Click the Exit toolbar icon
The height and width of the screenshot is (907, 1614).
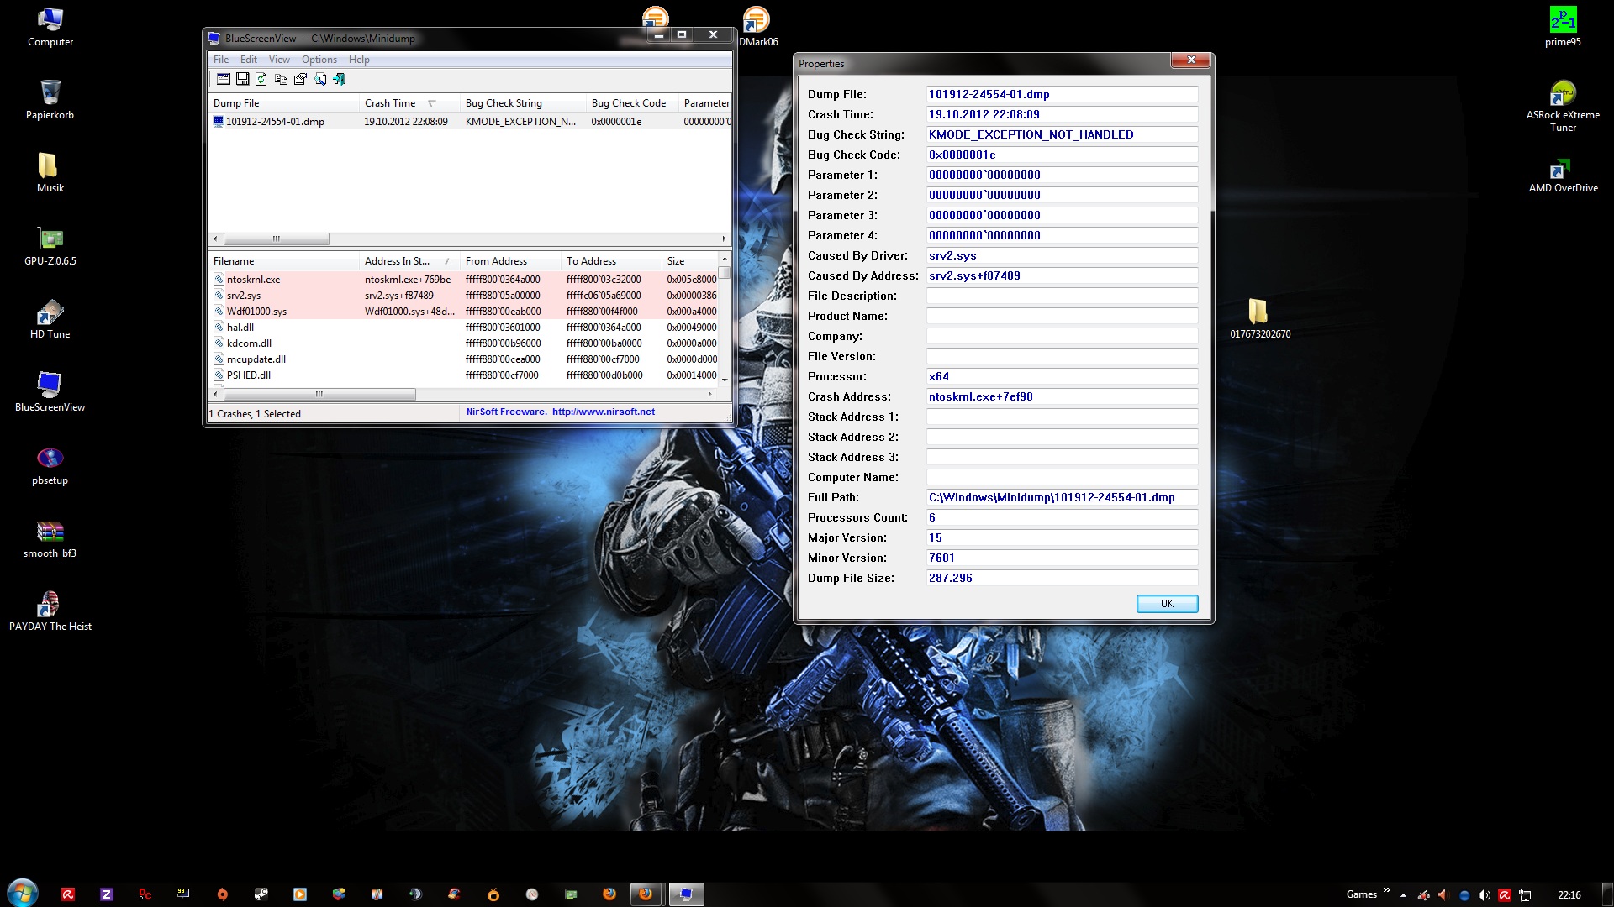coord(340,79)
